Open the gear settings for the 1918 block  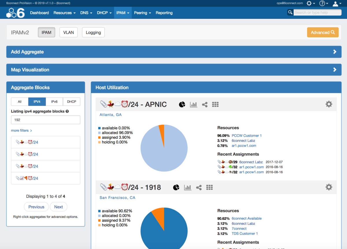[x=329, y=187]
